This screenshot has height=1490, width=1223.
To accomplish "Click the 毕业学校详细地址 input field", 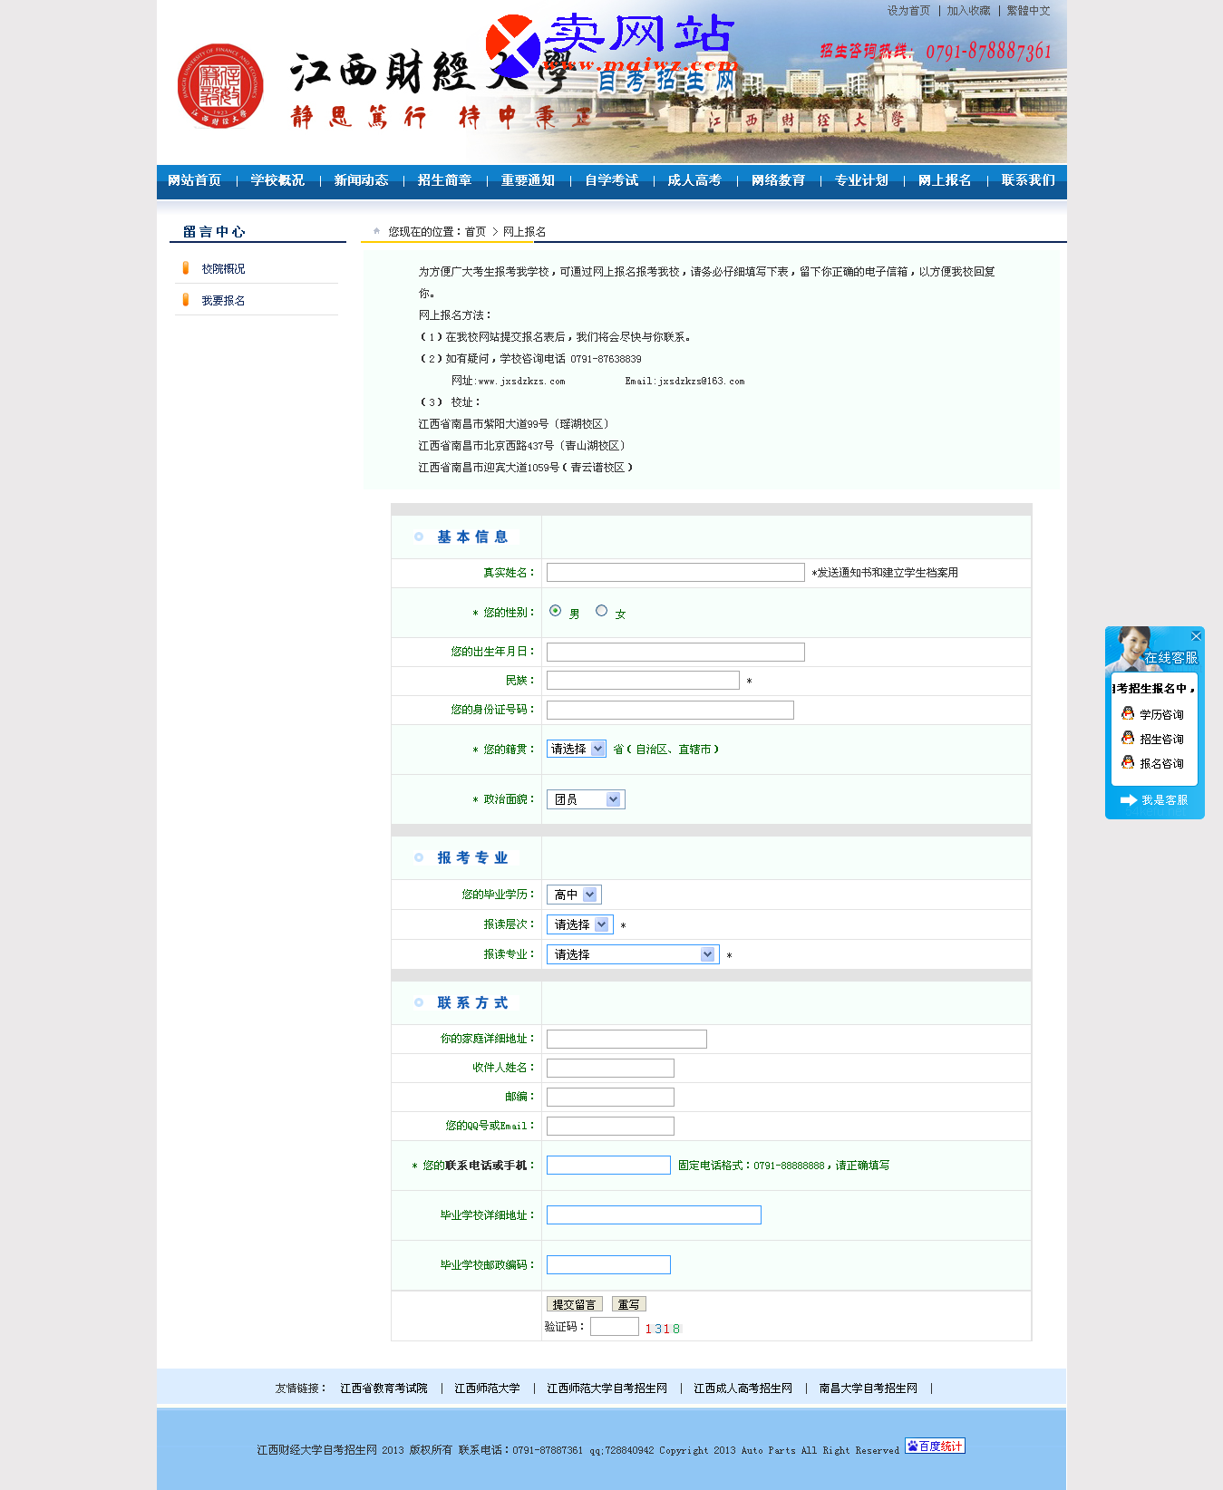I will (x=654, y=1215).
